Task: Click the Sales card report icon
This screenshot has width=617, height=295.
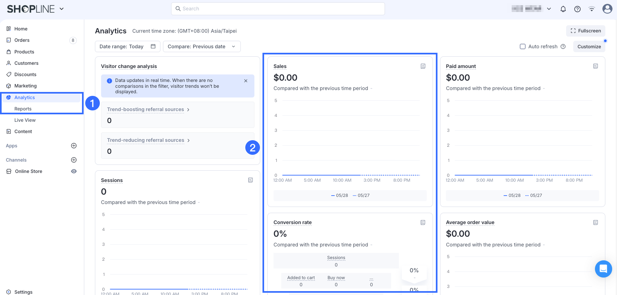Action: [x=423, y=66]
